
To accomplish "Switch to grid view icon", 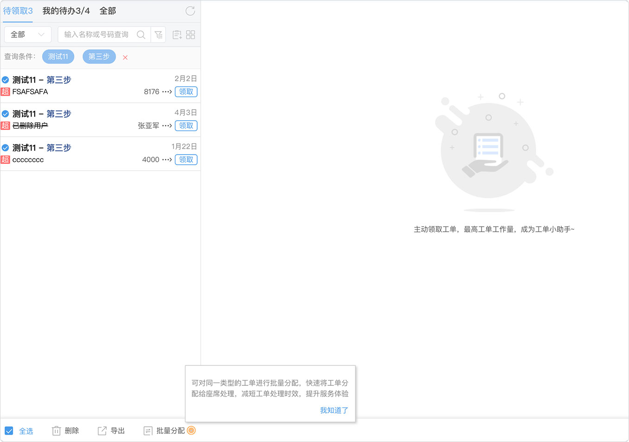I will tap(191, 35).
